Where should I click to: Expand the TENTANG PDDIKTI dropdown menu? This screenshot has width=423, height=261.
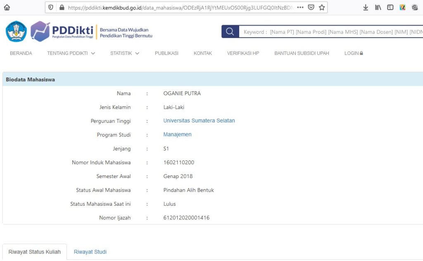[71, 53]
